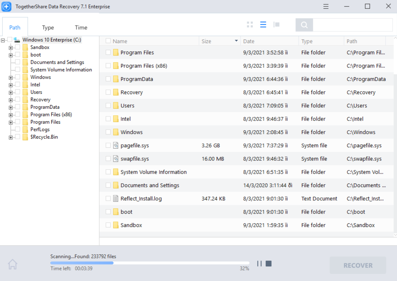Expand the boot tree node
Viewport: 397px width, 281px height.
(x=11, y=55)
